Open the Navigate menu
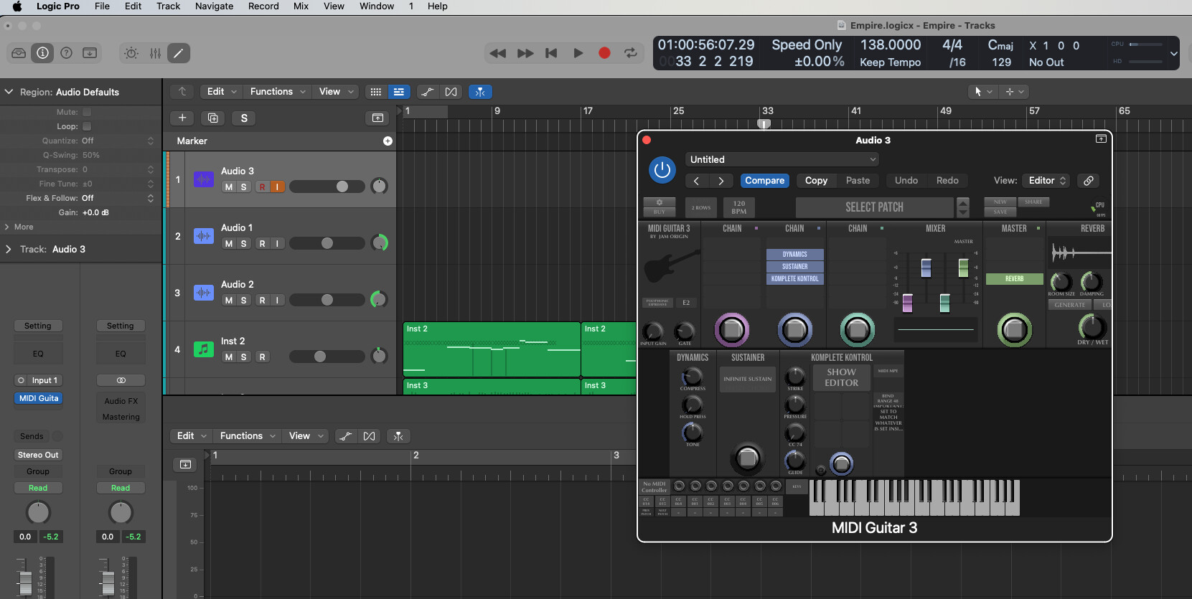Image resolution: width=1192 pixels, height=599 pixels. coord(214,6)
